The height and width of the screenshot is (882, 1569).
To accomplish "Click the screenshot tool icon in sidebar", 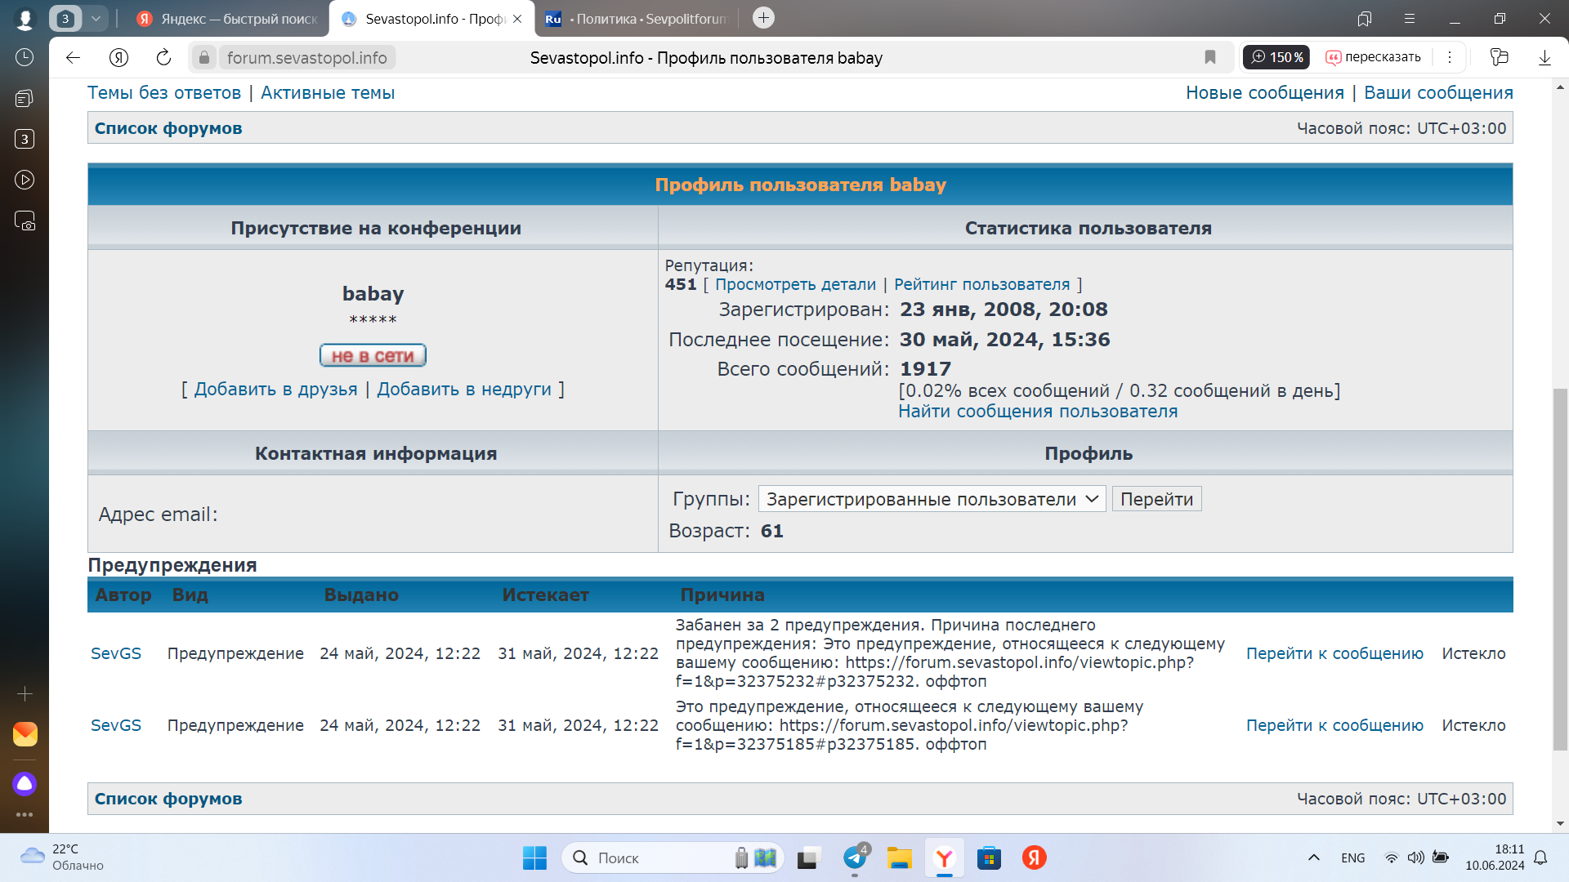I will [25, 220].
